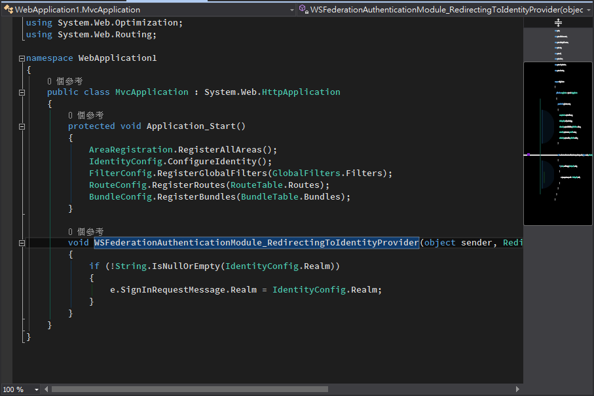
Task: Open references link above the WSFederationAuthenticationModule method
Action: click(x=86, y=232)
